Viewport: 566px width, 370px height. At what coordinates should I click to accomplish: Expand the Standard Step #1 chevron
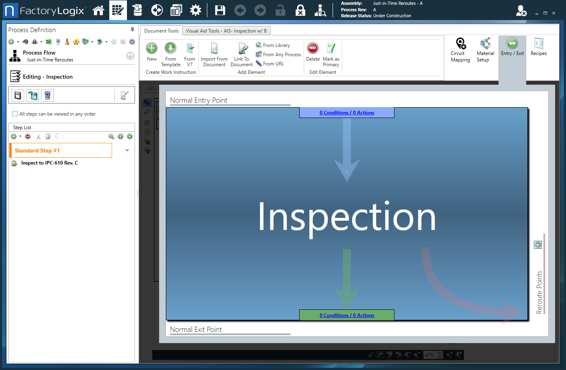[x=127, y=150]
